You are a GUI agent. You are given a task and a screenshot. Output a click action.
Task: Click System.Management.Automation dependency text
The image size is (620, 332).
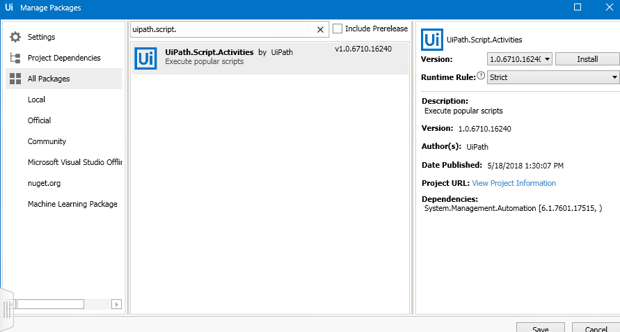coord(513,208)
